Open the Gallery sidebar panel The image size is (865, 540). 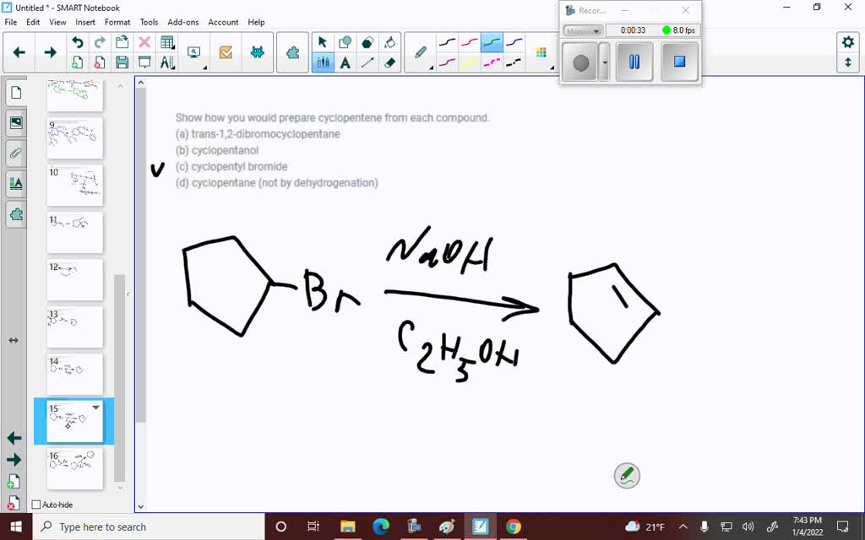pos(15,122)
